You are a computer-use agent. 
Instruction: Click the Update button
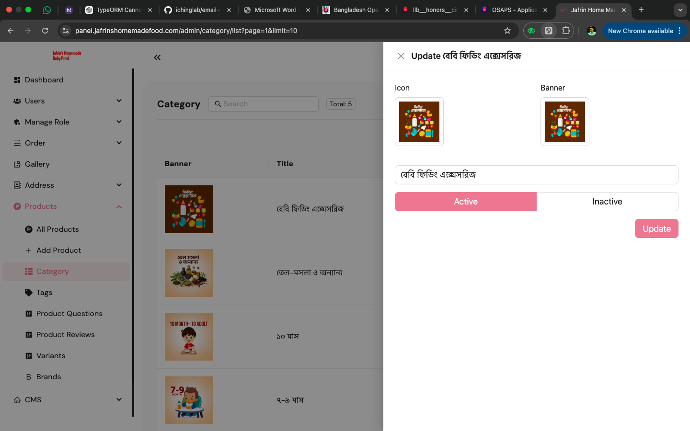[x=656, y=228]
